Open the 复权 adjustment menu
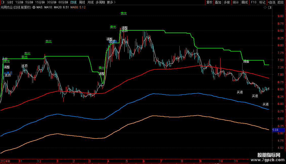Image resolution: width=286 pixels, height=164 pixels. pyautogui.click(x=209, y=2)
